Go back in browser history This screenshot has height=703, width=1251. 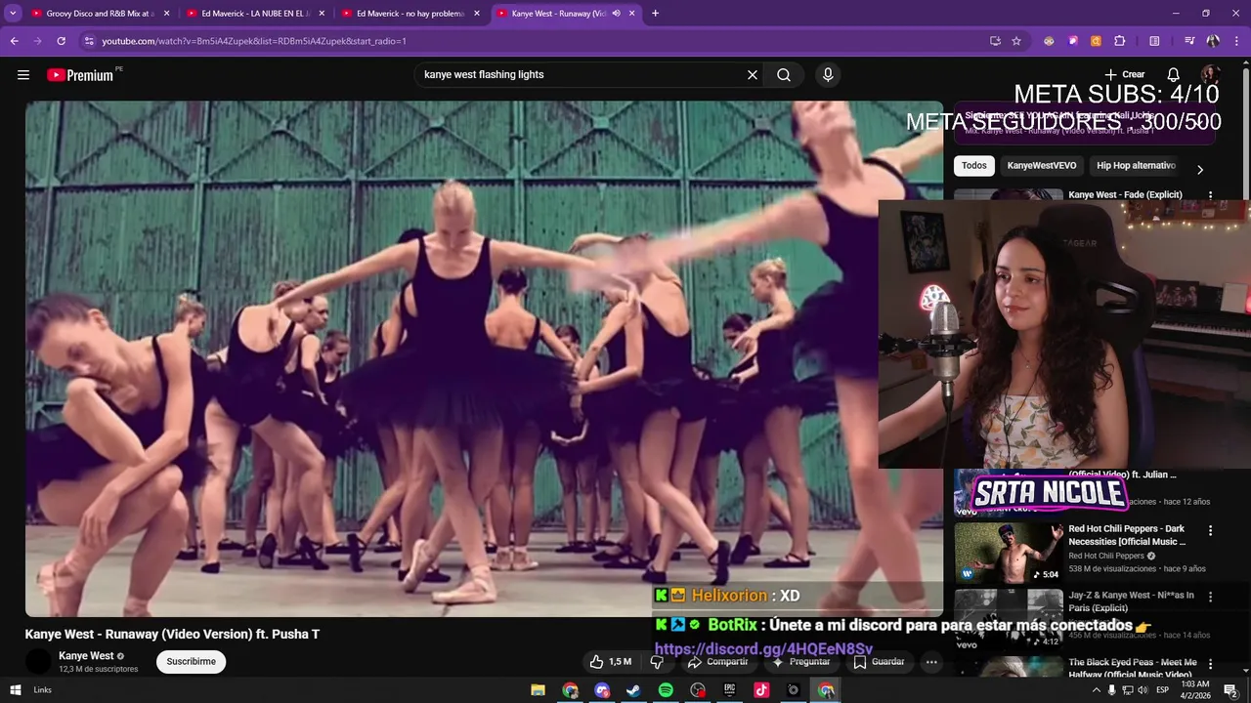tap(14, 41)
